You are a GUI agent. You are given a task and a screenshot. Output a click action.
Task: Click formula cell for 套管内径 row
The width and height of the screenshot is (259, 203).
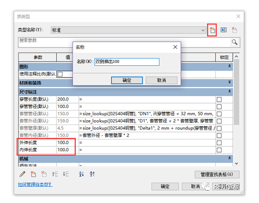click(147, 136)
